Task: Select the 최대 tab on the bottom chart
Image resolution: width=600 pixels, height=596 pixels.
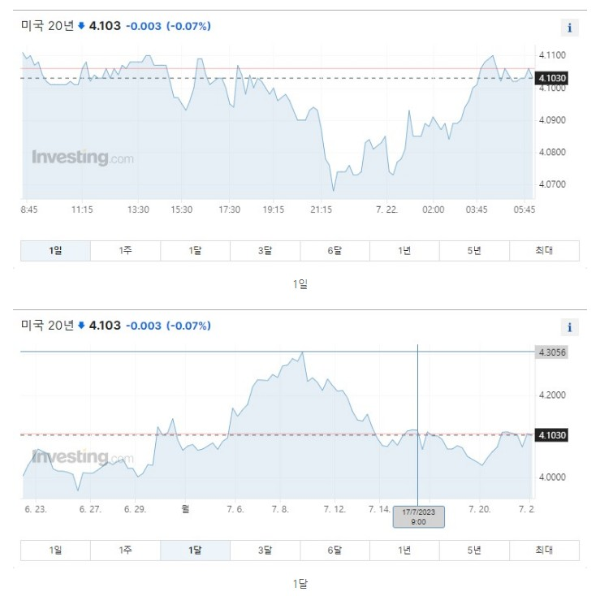Action: point(544,551)
